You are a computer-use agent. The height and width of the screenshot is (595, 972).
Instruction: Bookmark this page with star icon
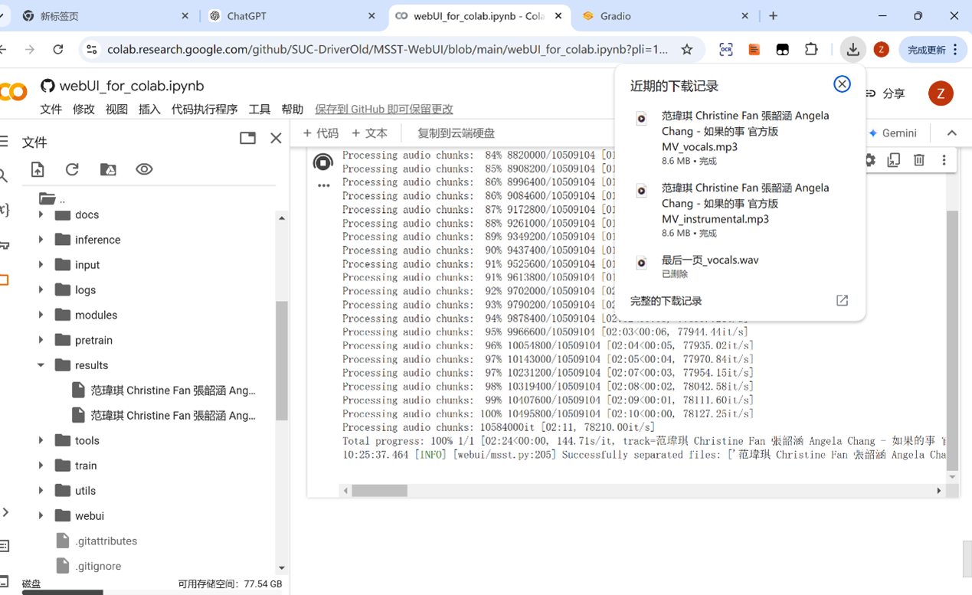click(687, 50)
